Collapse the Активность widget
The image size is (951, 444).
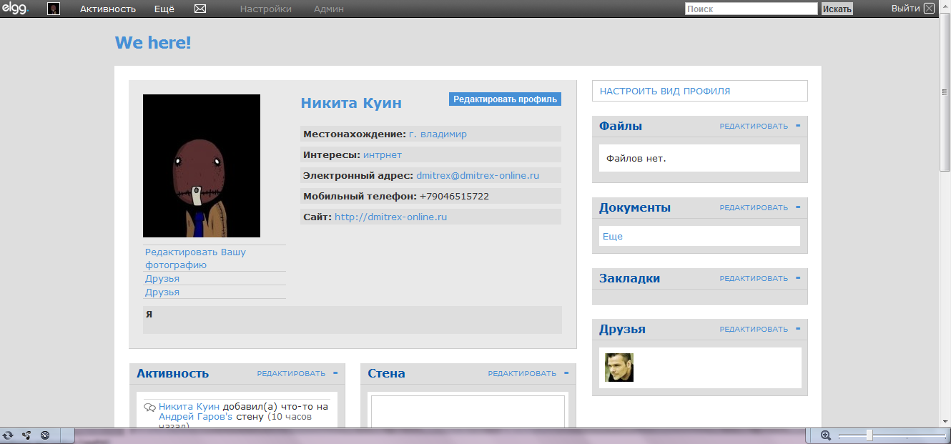pos(335,373)
